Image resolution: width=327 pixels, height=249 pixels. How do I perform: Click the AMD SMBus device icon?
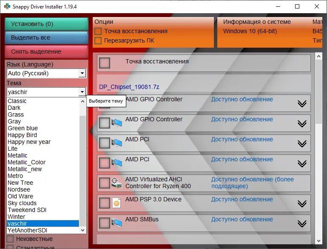pos(117,223)
